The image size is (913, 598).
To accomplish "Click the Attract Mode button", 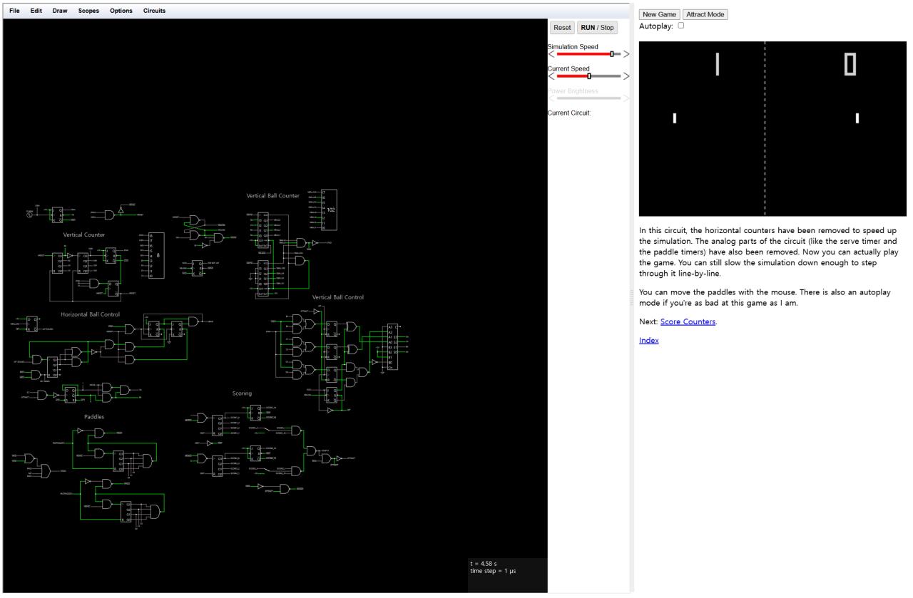I will [x=705, y=14].
